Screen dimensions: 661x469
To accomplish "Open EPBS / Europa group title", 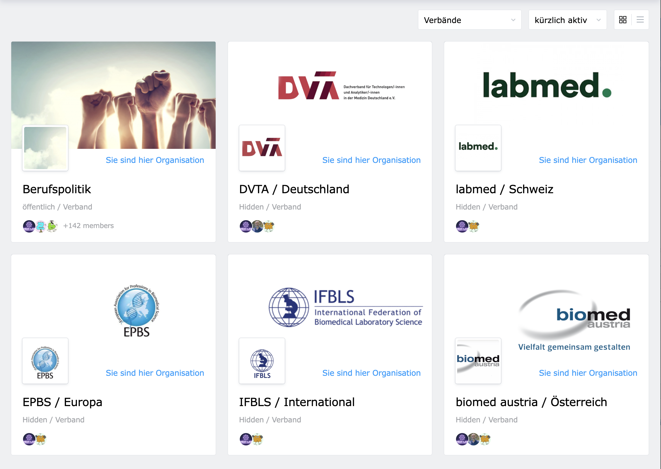I will (x=62, y=402).
